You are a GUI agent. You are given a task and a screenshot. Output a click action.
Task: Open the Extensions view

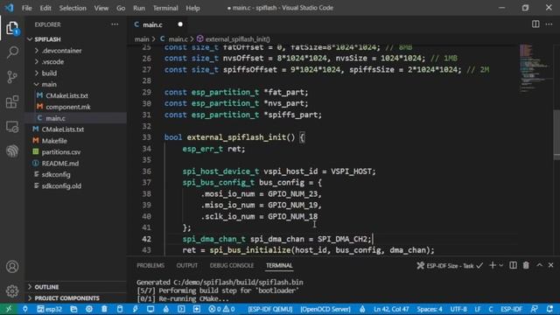point(12,101)
